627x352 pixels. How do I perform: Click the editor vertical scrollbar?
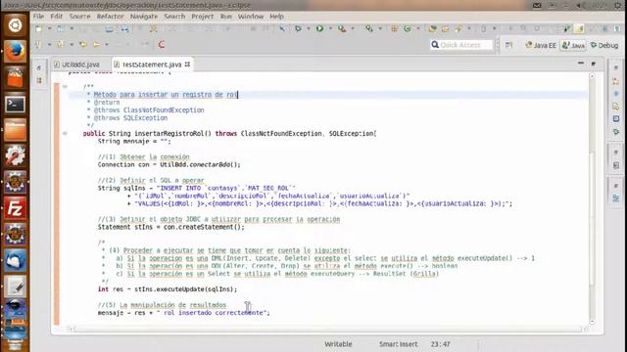click(592, 198)
